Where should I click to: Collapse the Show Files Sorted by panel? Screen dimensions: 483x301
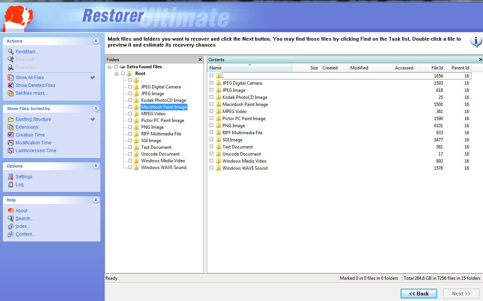[x=96, y=109]
